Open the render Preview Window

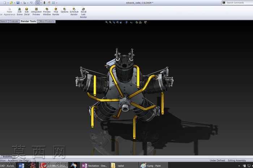coord(47,12)
